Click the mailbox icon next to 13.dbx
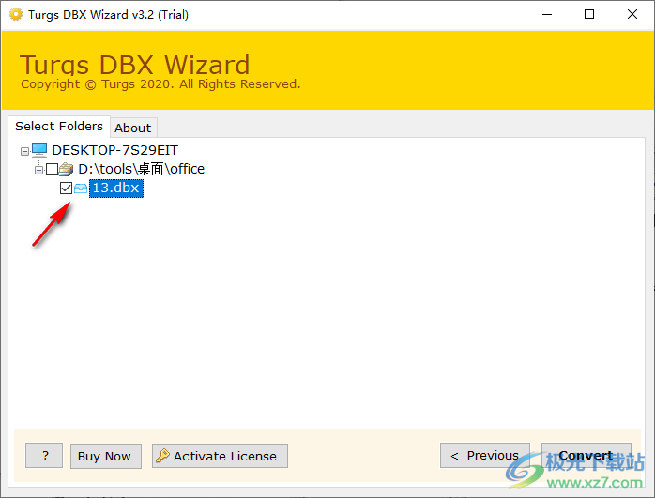The image size is (655, 498). click(81, 189)
